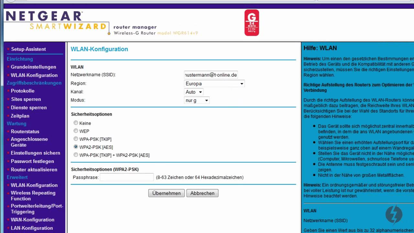Open Setup-Assistent in the sidebar
The width and height of the screenshot is (414, 233).
28,49
